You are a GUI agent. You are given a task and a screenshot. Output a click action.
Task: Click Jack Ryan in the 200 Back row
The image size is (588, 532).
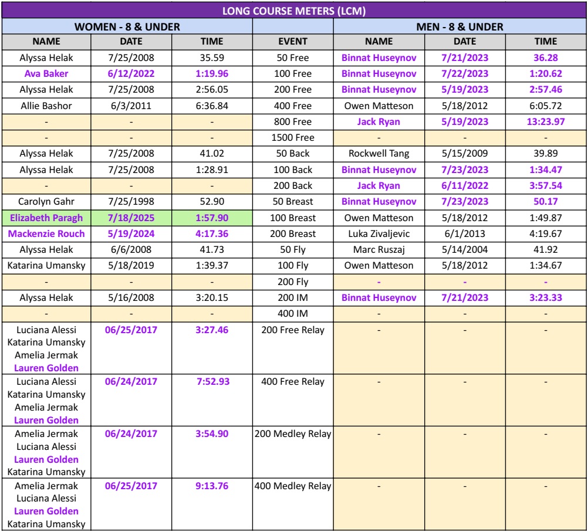pos(379,186)
